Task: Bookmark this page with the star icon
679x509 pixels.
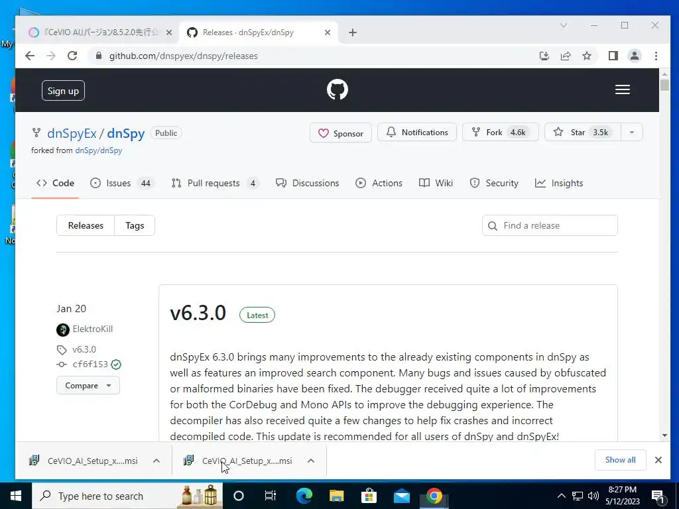Action: pyautogui.click(x=587, y=56)
